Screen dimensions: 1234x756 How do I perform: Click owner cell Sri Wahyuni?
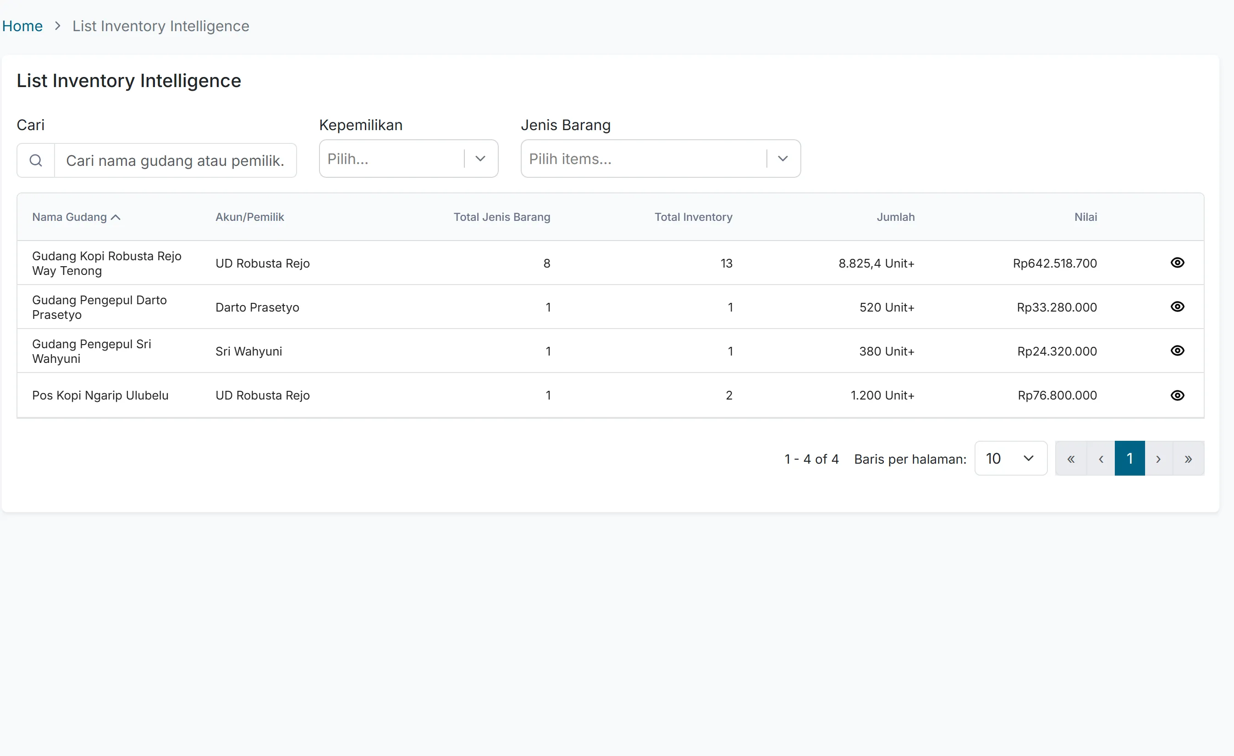coord(249,351)
